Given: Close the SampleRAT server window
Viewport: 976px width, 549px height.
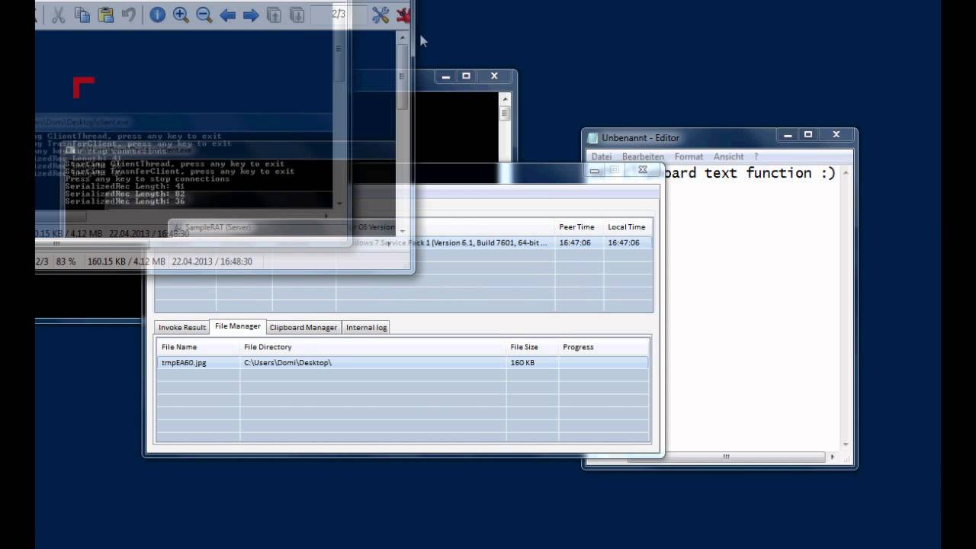Looking at the screenshot, I should [x=643, y=170].
